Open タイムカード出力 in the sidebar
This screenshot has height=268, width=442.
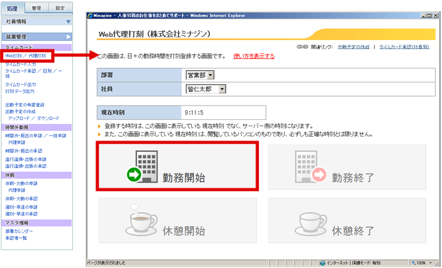[x=20, y=85]
